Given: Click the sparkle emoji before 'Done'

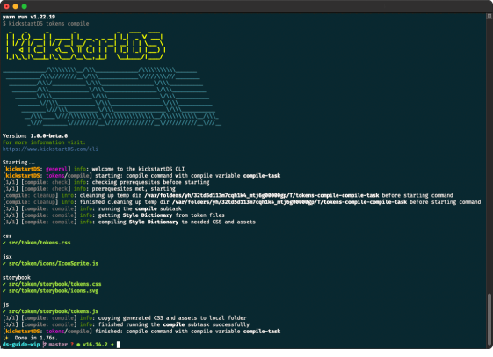Looking at the screenshot, I should (5, 338).
